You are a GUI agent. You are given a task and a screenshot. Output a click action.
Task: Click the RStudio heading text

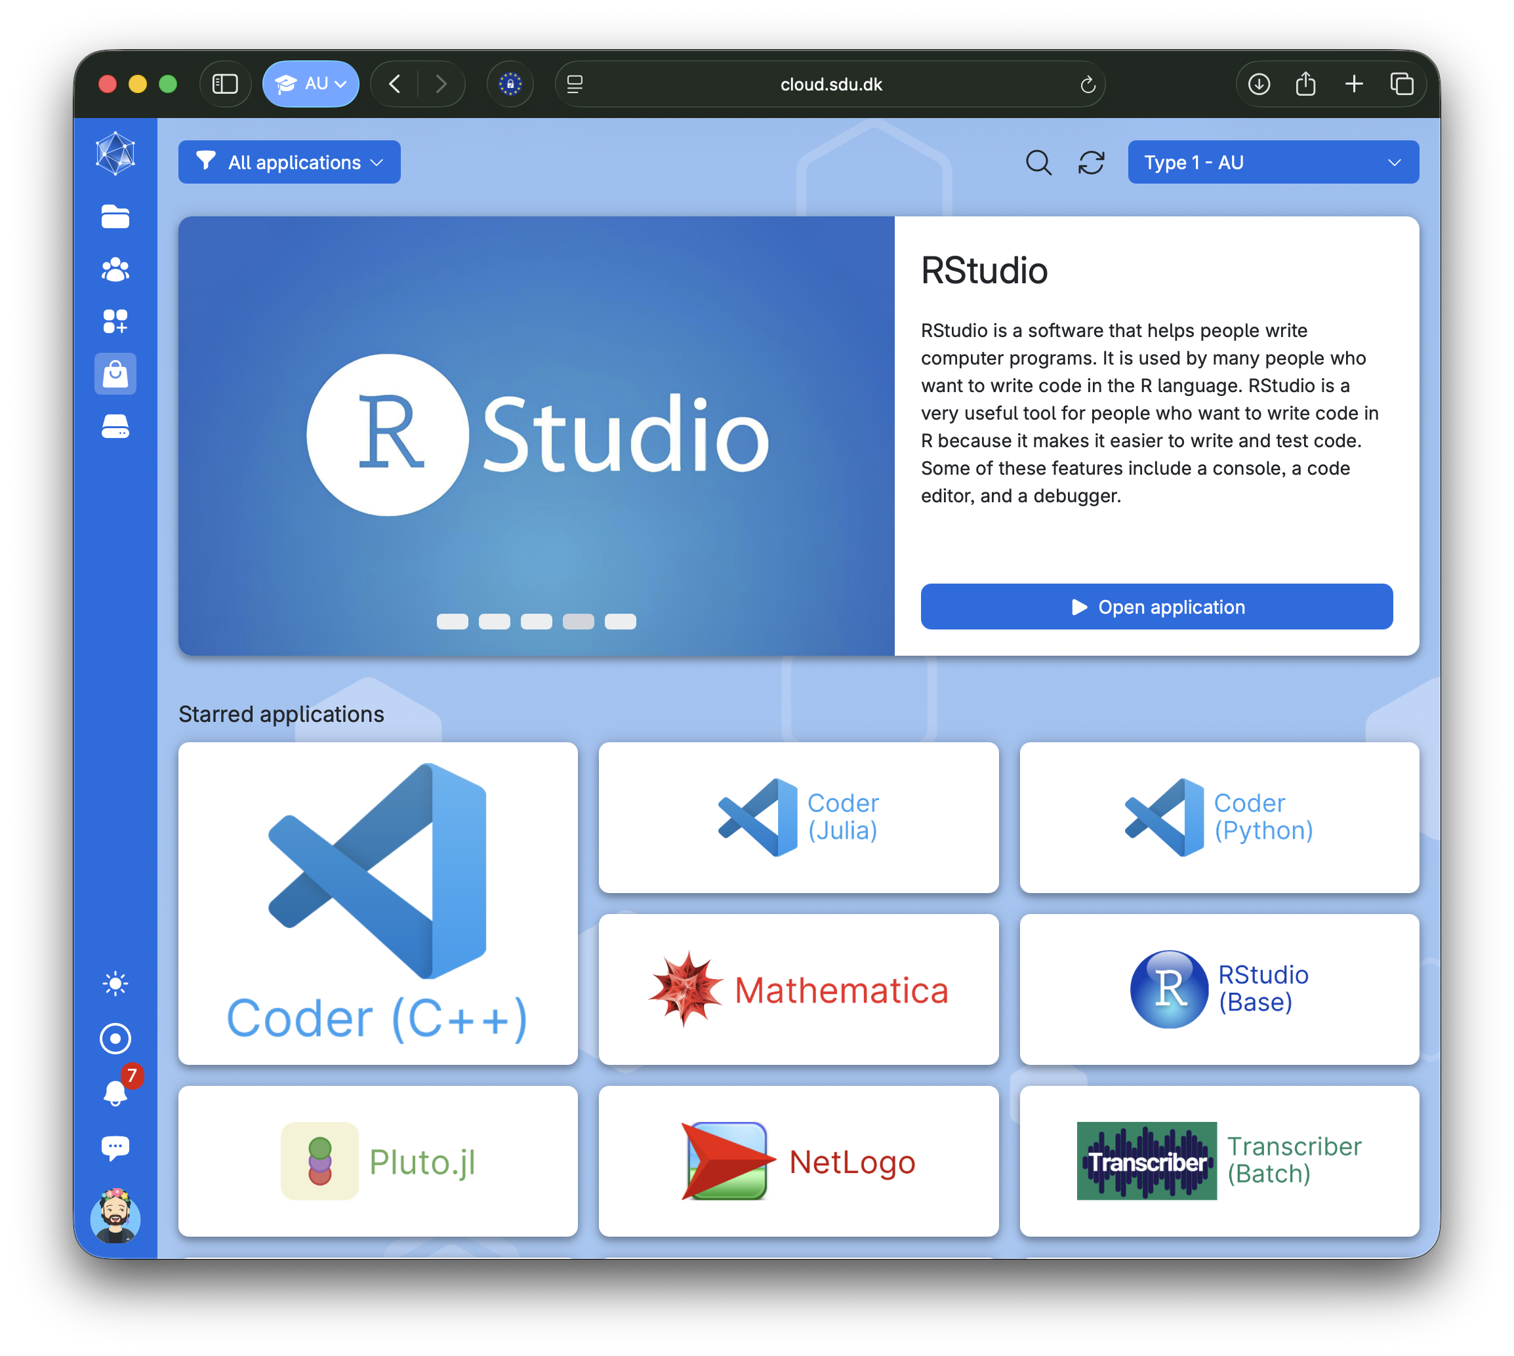click(x=984, y=270)
